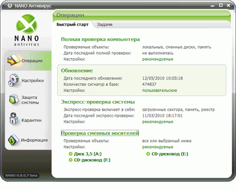236x190 pixels.
Task: Close the NANO Антивирус window
Action: 228,5
